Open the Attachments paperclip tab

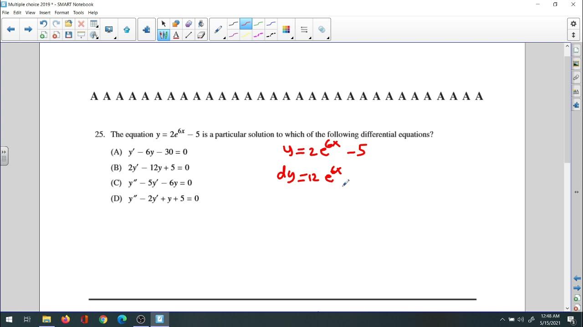(x=576, y=78)
